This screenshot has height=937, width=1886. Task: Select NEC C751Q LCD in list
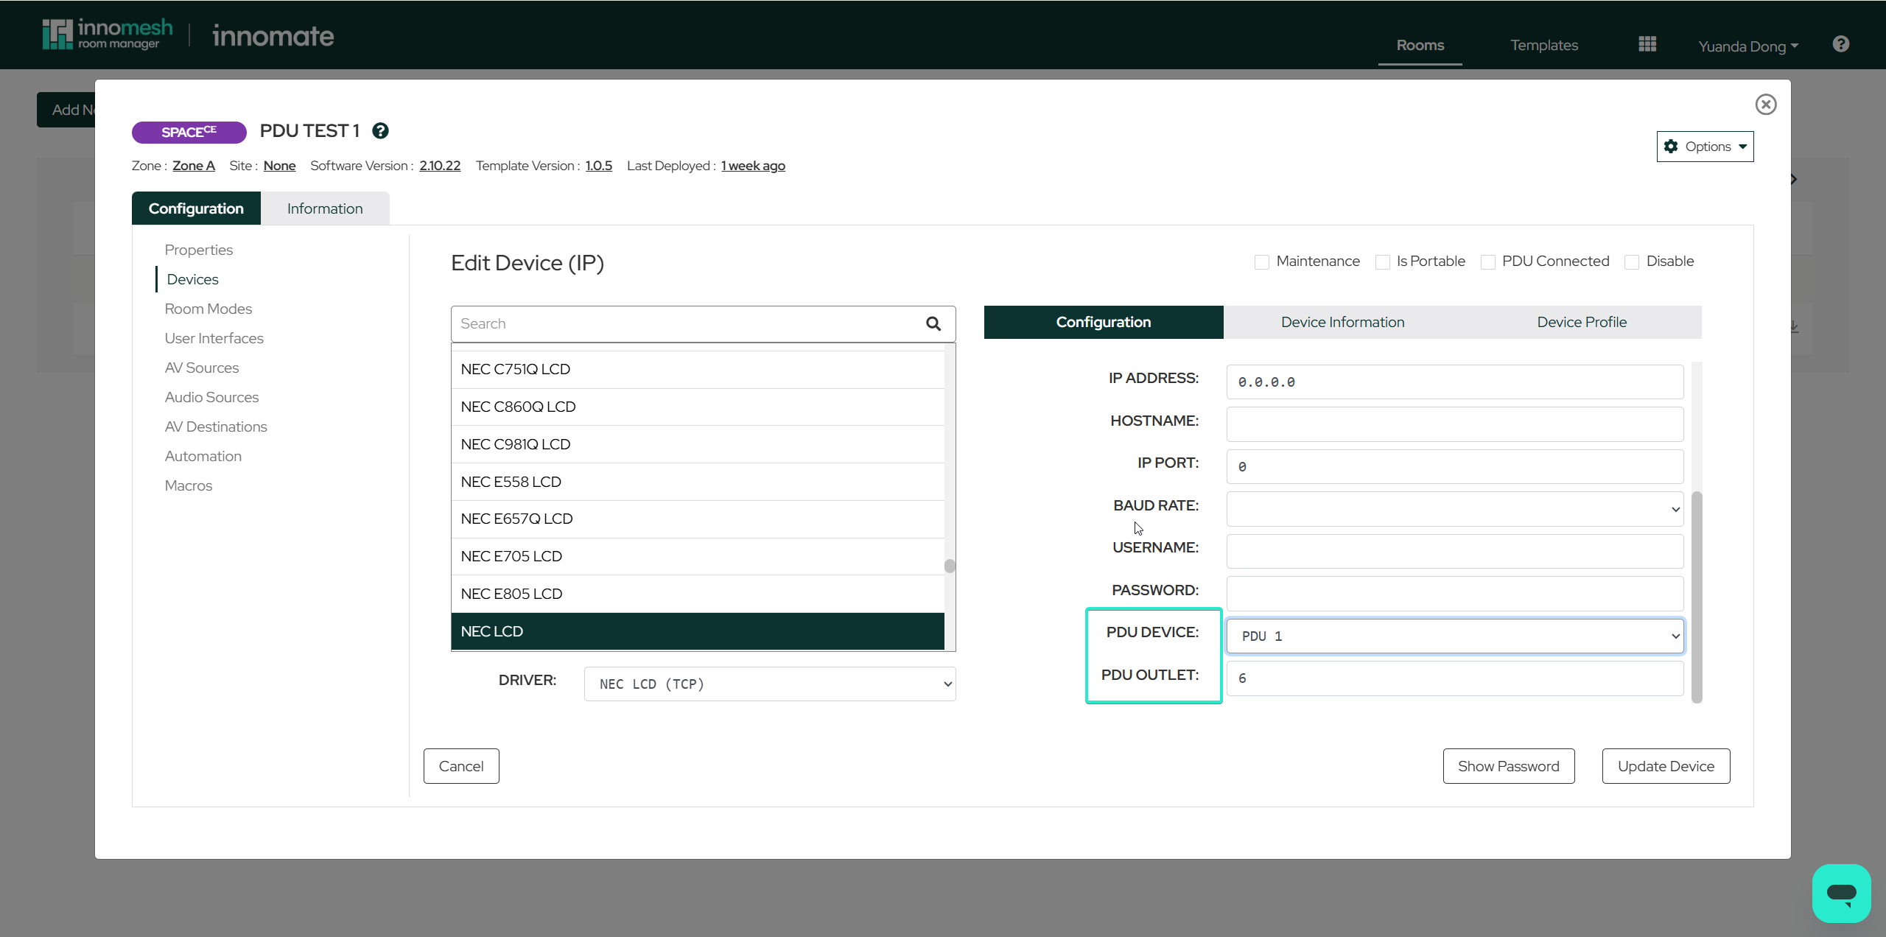click(698, 369)
